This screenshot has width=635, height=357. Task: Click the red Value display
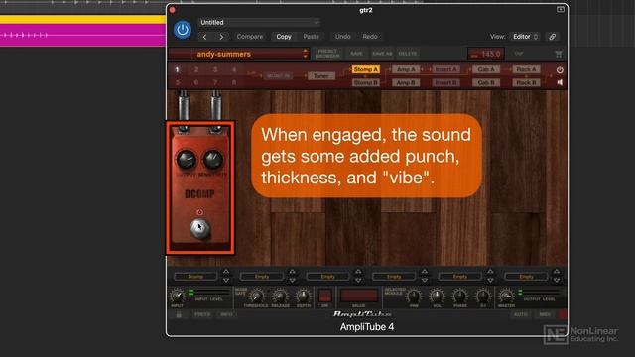coord(359,296)
